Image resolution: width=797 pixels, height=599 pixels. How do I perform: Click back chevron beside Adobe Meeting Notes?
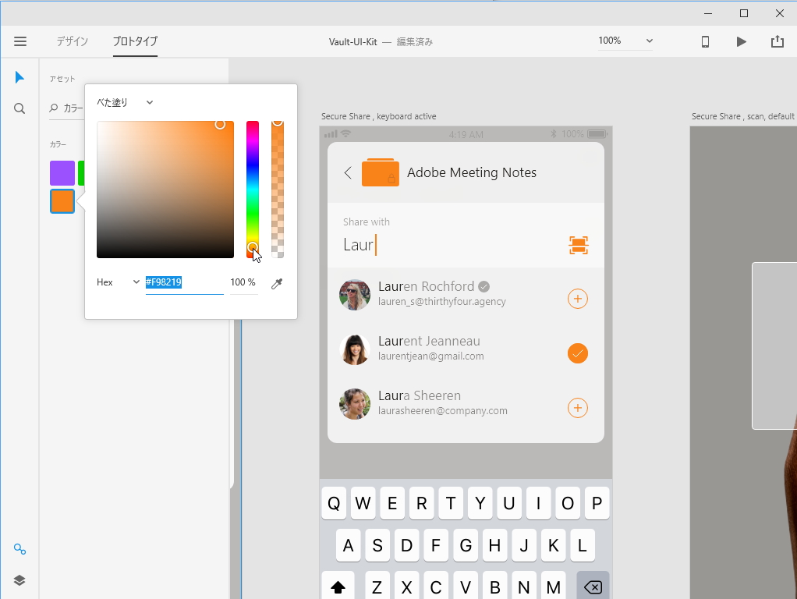click(x=348, y=173)
